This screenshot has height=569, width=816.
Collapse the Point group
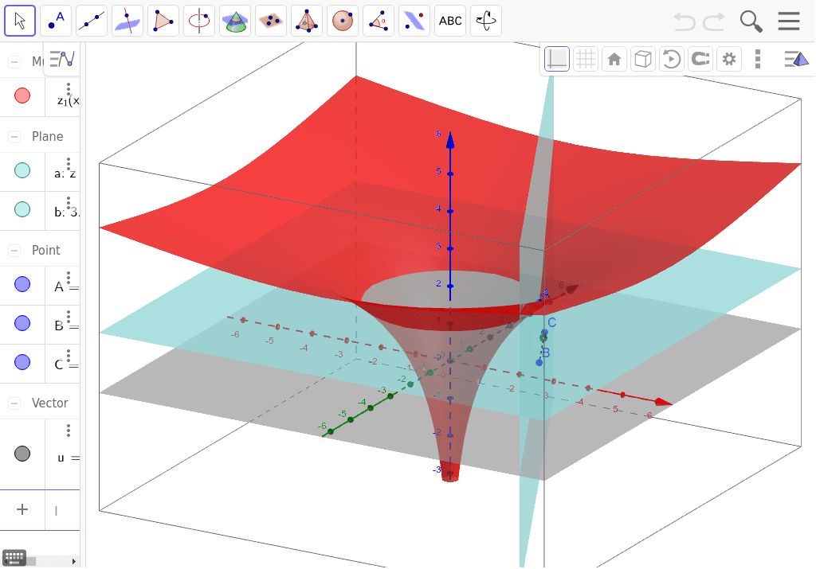coord(14,251)
